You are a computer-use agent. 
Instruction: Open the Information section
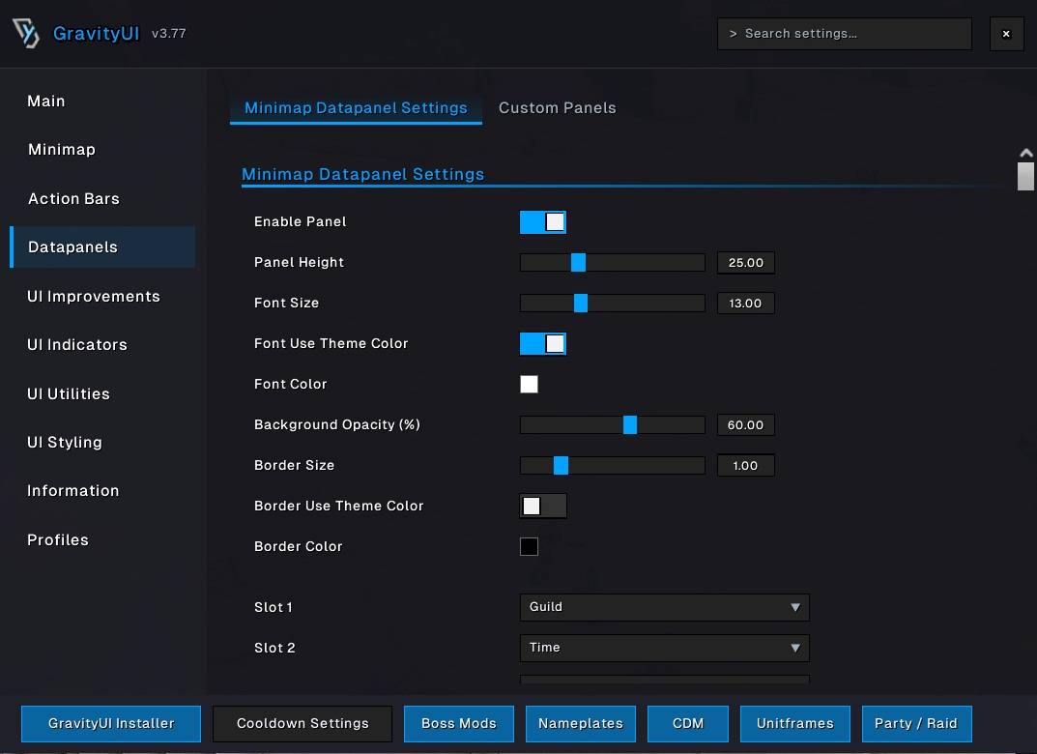click(x=72, y=491)
